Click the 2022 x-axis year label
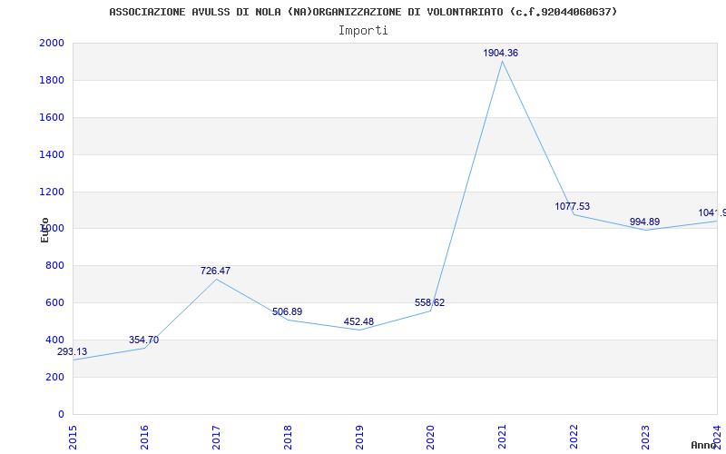The width and height of the screenshot is (726, 454). (x=574, y=438)
